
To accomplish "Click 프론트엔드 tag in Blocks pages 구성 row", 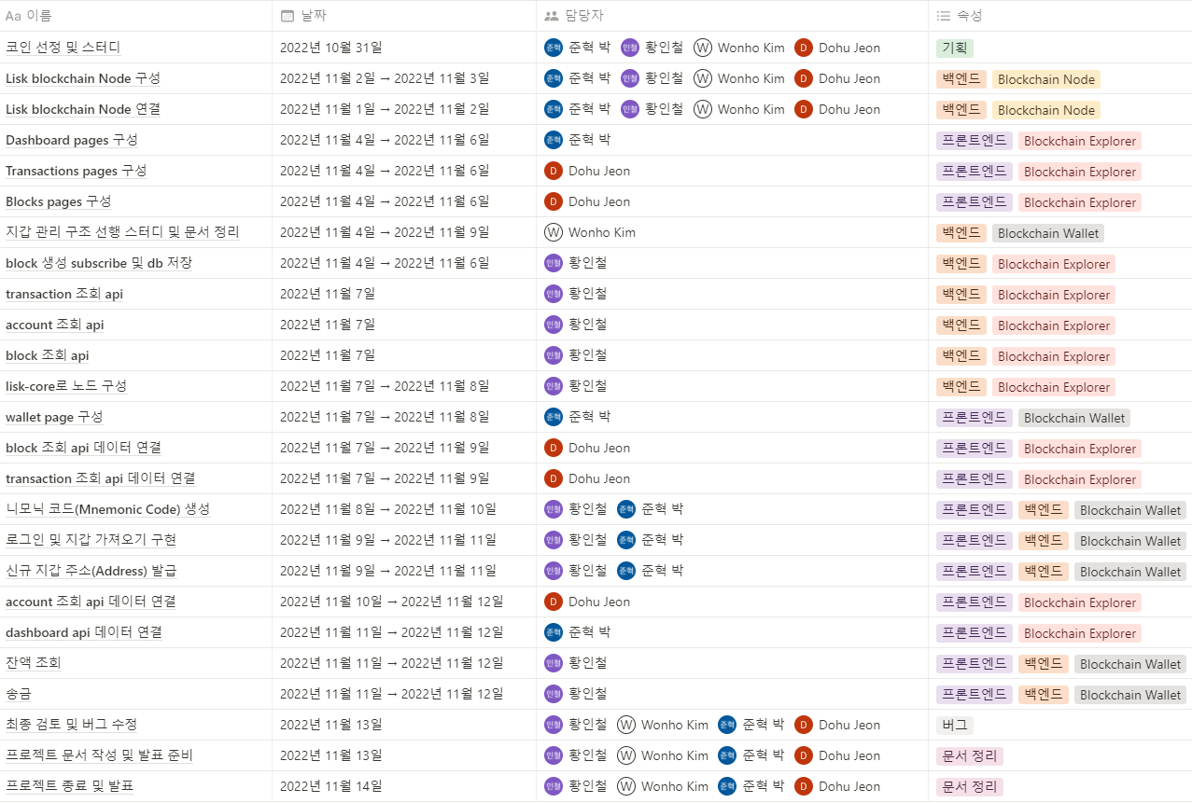I will (975, 202).
